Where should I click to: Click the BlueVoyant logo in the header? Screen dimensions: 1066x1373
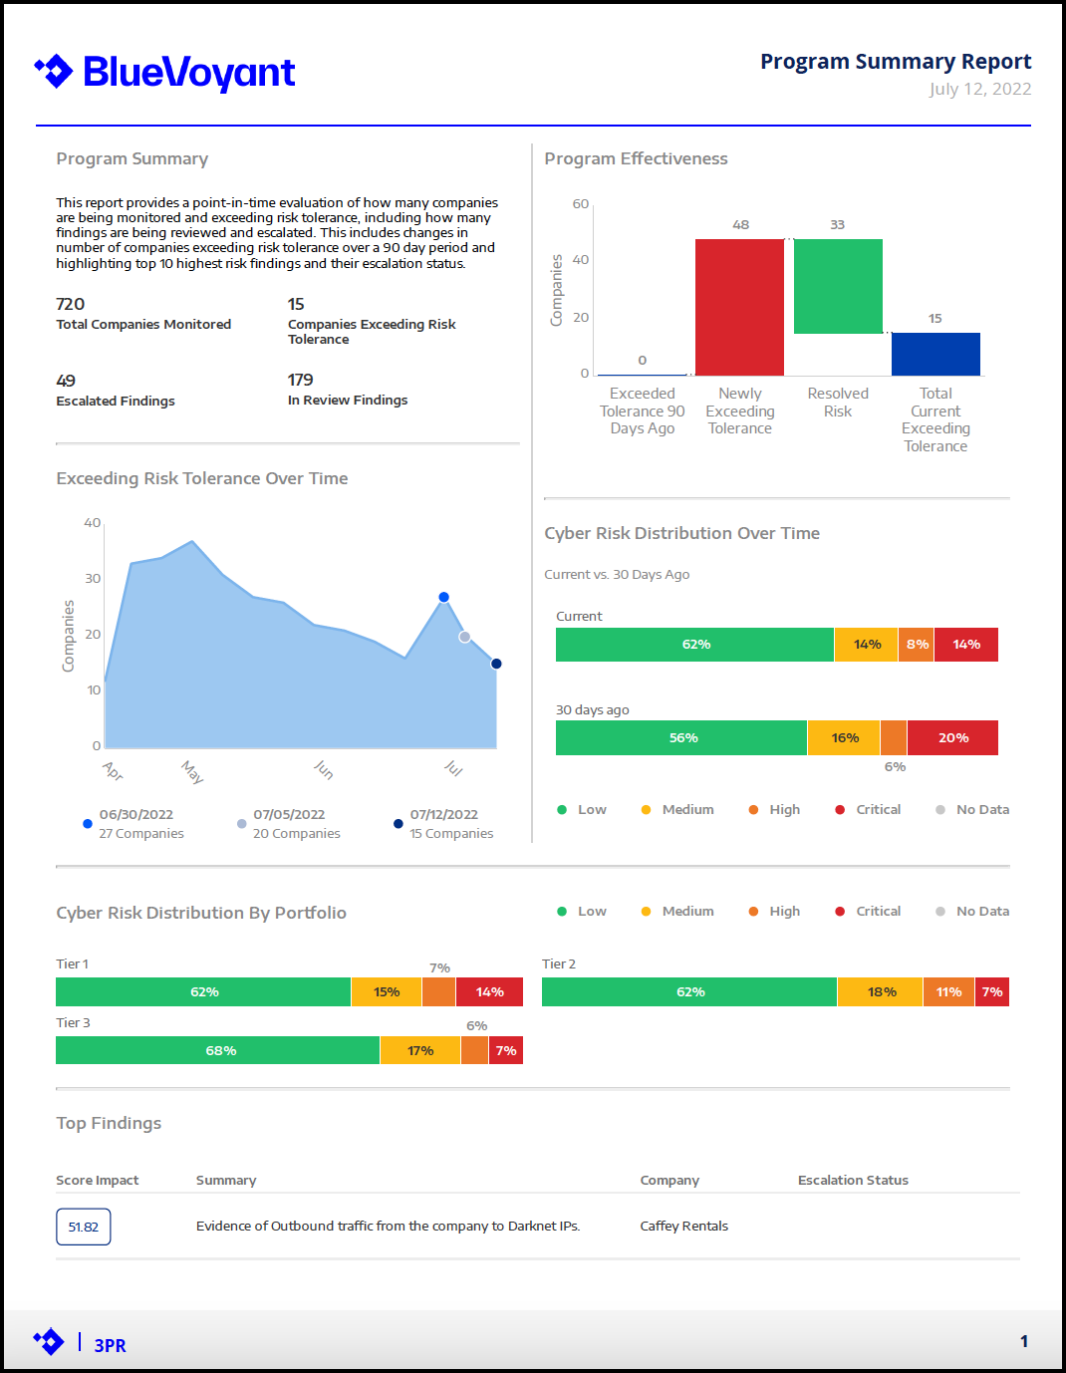165,72
